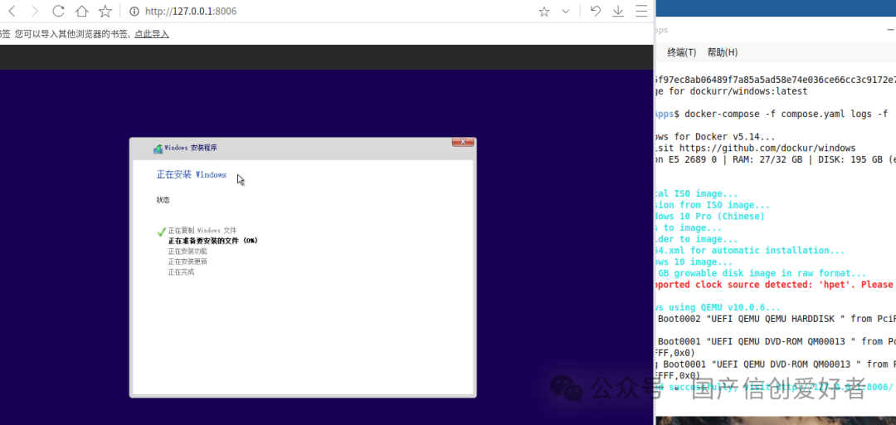The height and width of the screenshot is (425, 896).
Task: Reload the page with the refresh icon
Action: click(58, 11)
